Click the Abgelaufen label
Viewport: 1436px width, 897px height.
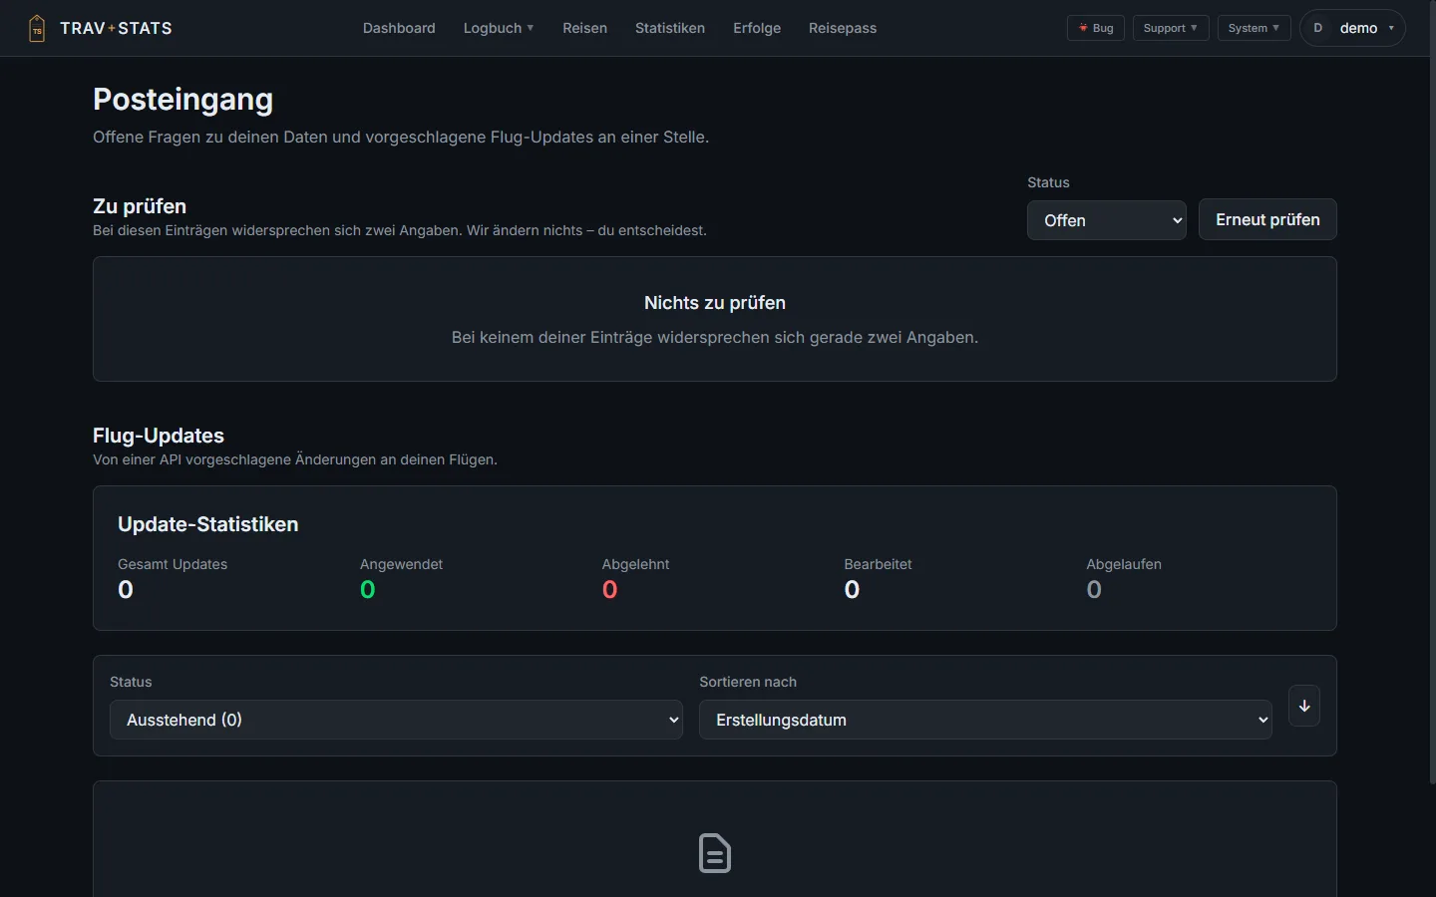(x=1124, y=564)
